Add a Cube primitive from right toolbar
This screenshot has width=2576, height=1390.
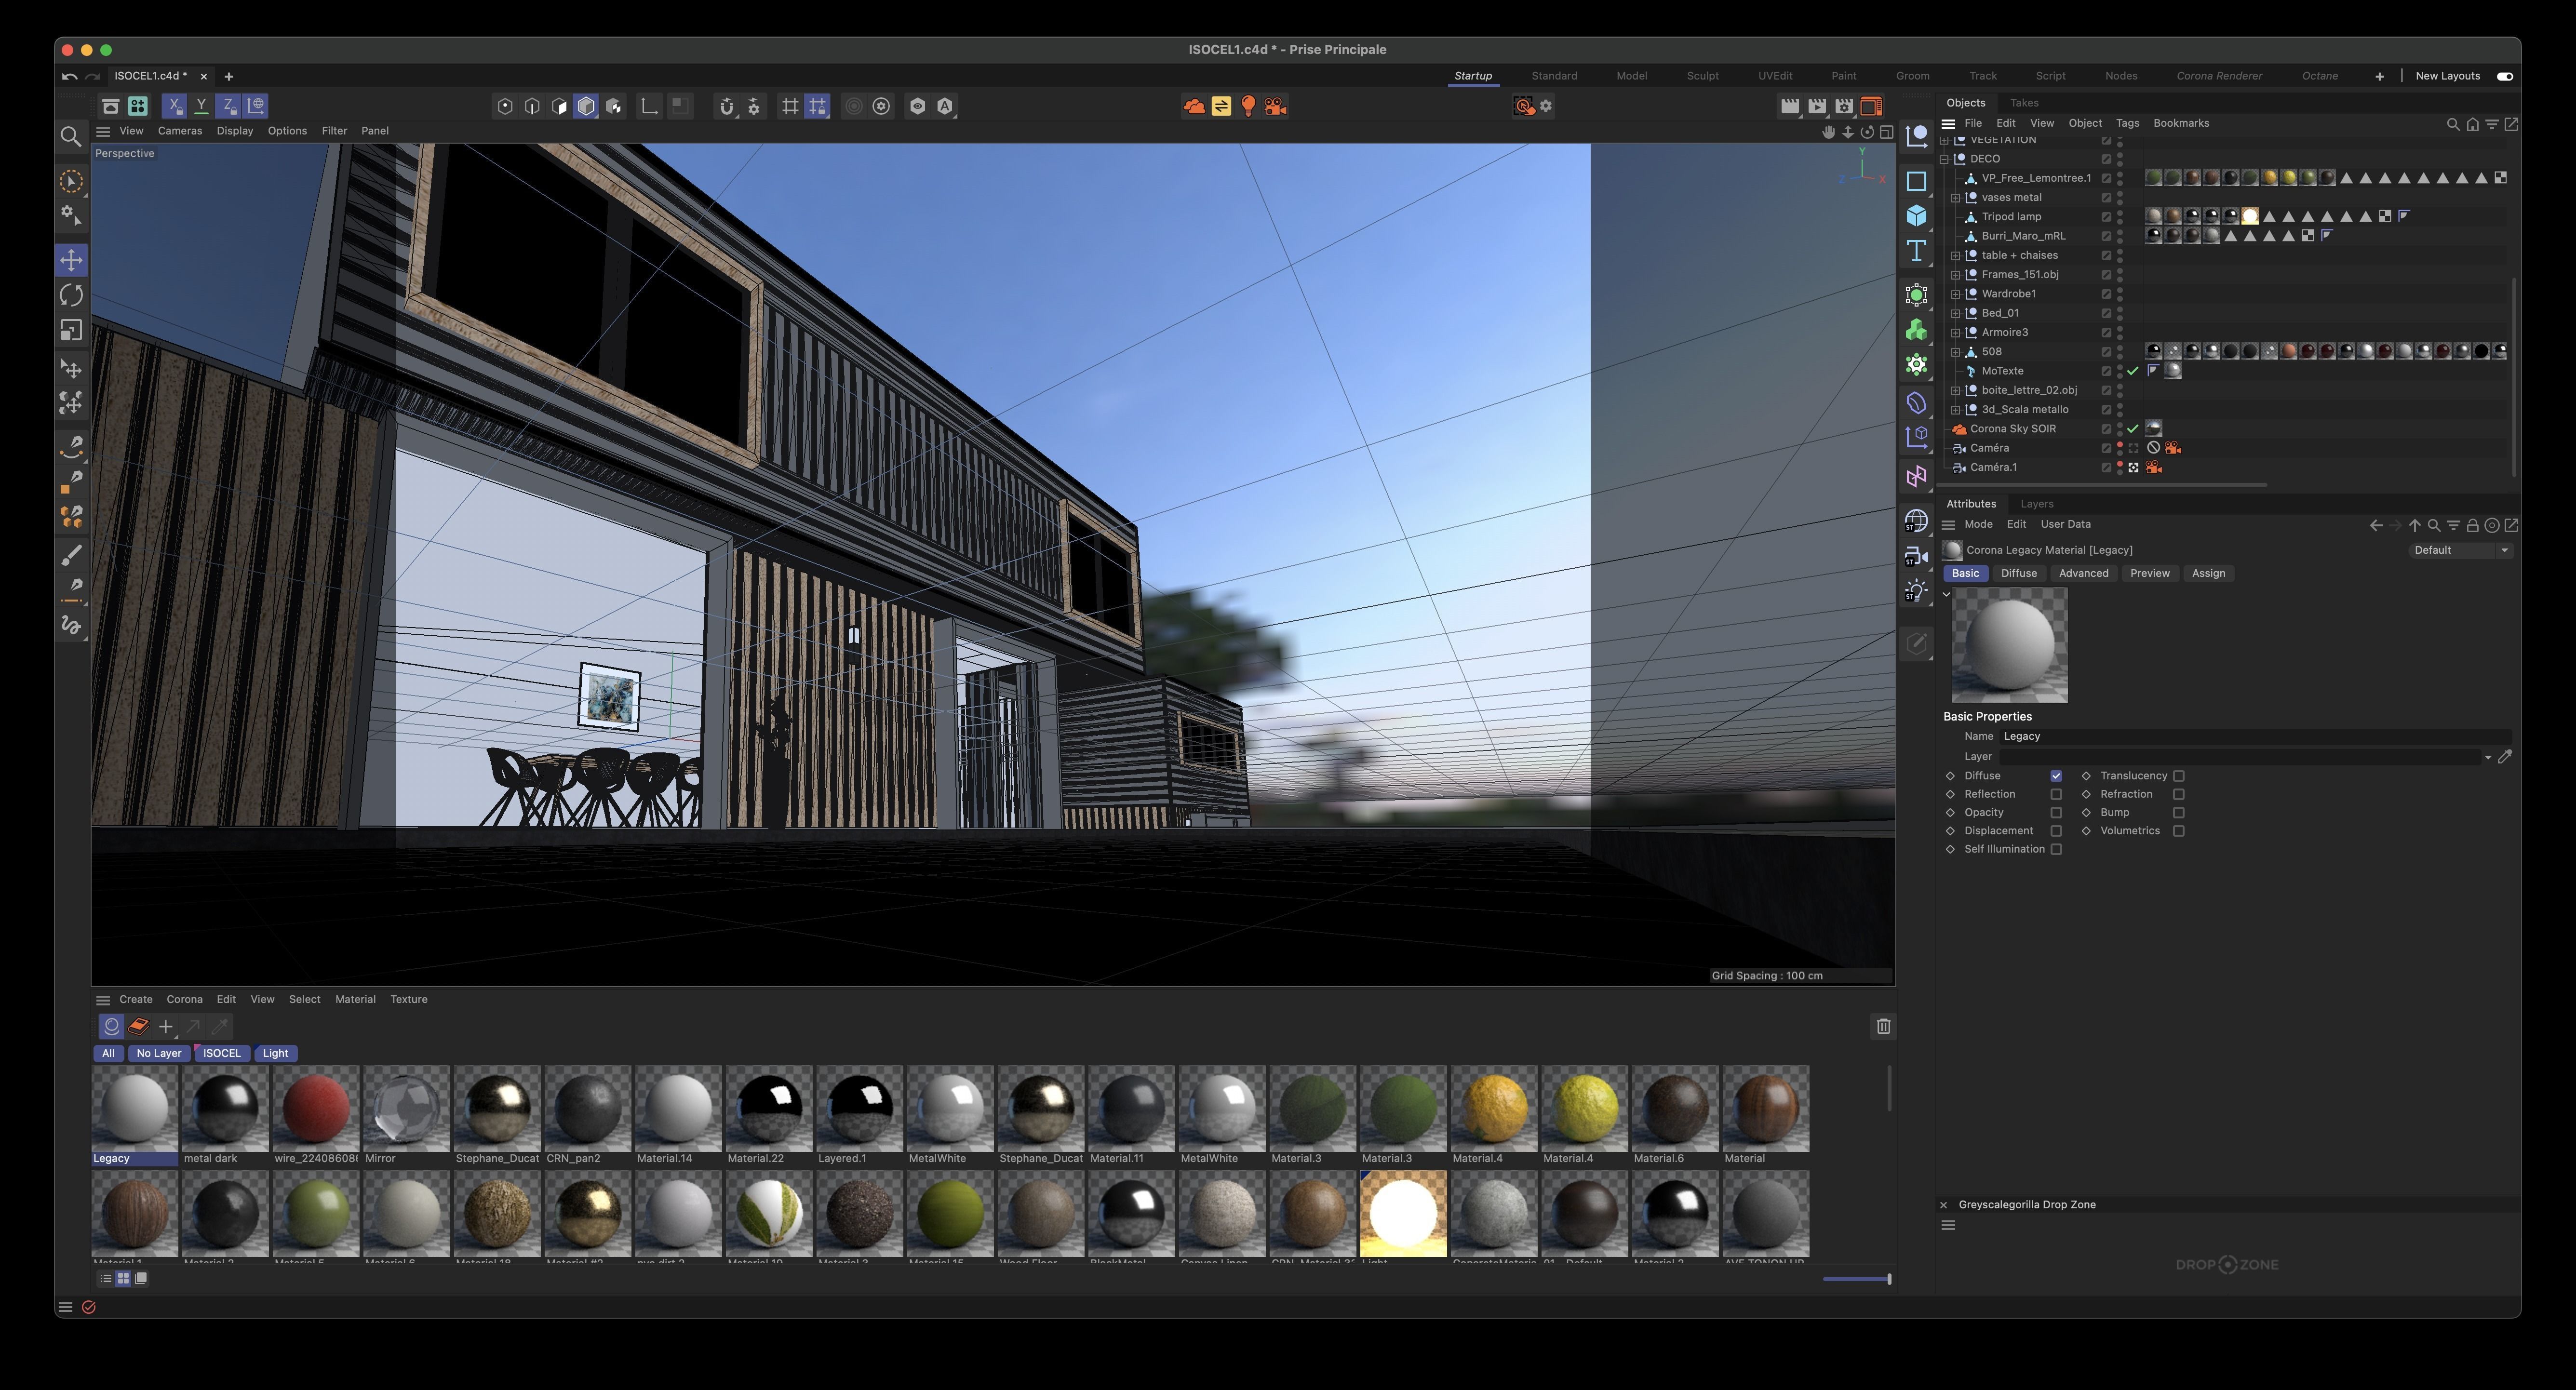[1916, 216]
